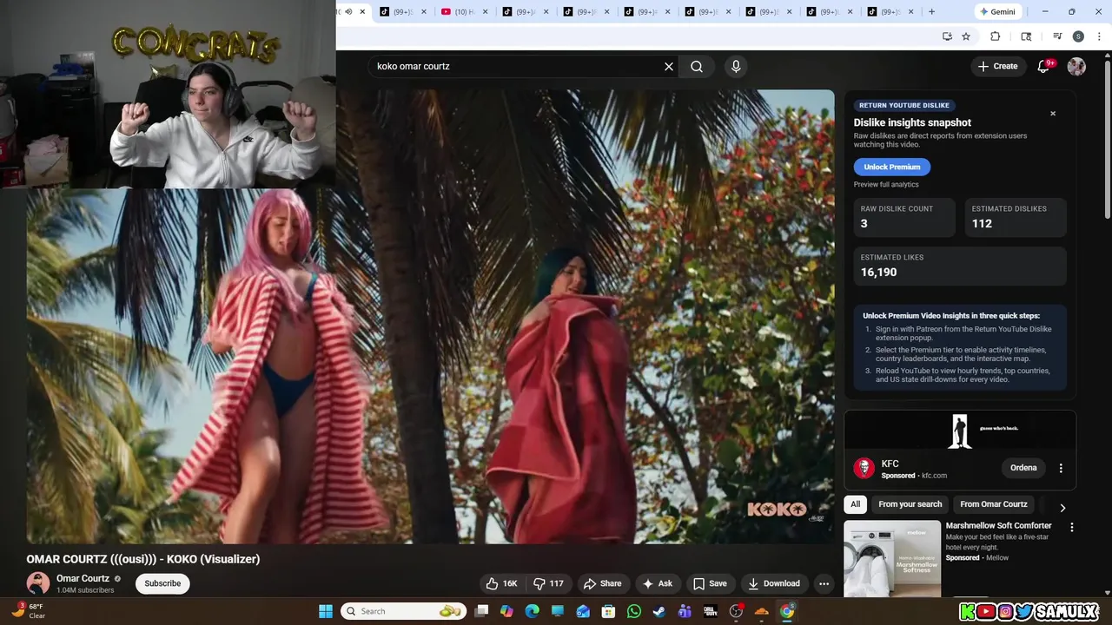Screen dimensions: 1112x625
Task: Open the Omar Courtz channel name link
Action: tap(83, 578)
